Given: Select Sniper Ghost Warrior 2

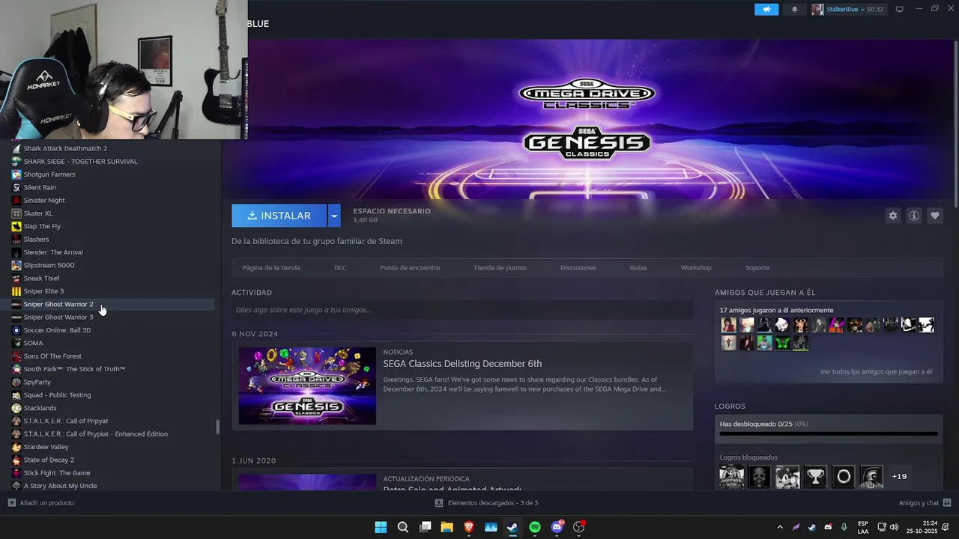Looking at the screenshot, I should [58, 304].
